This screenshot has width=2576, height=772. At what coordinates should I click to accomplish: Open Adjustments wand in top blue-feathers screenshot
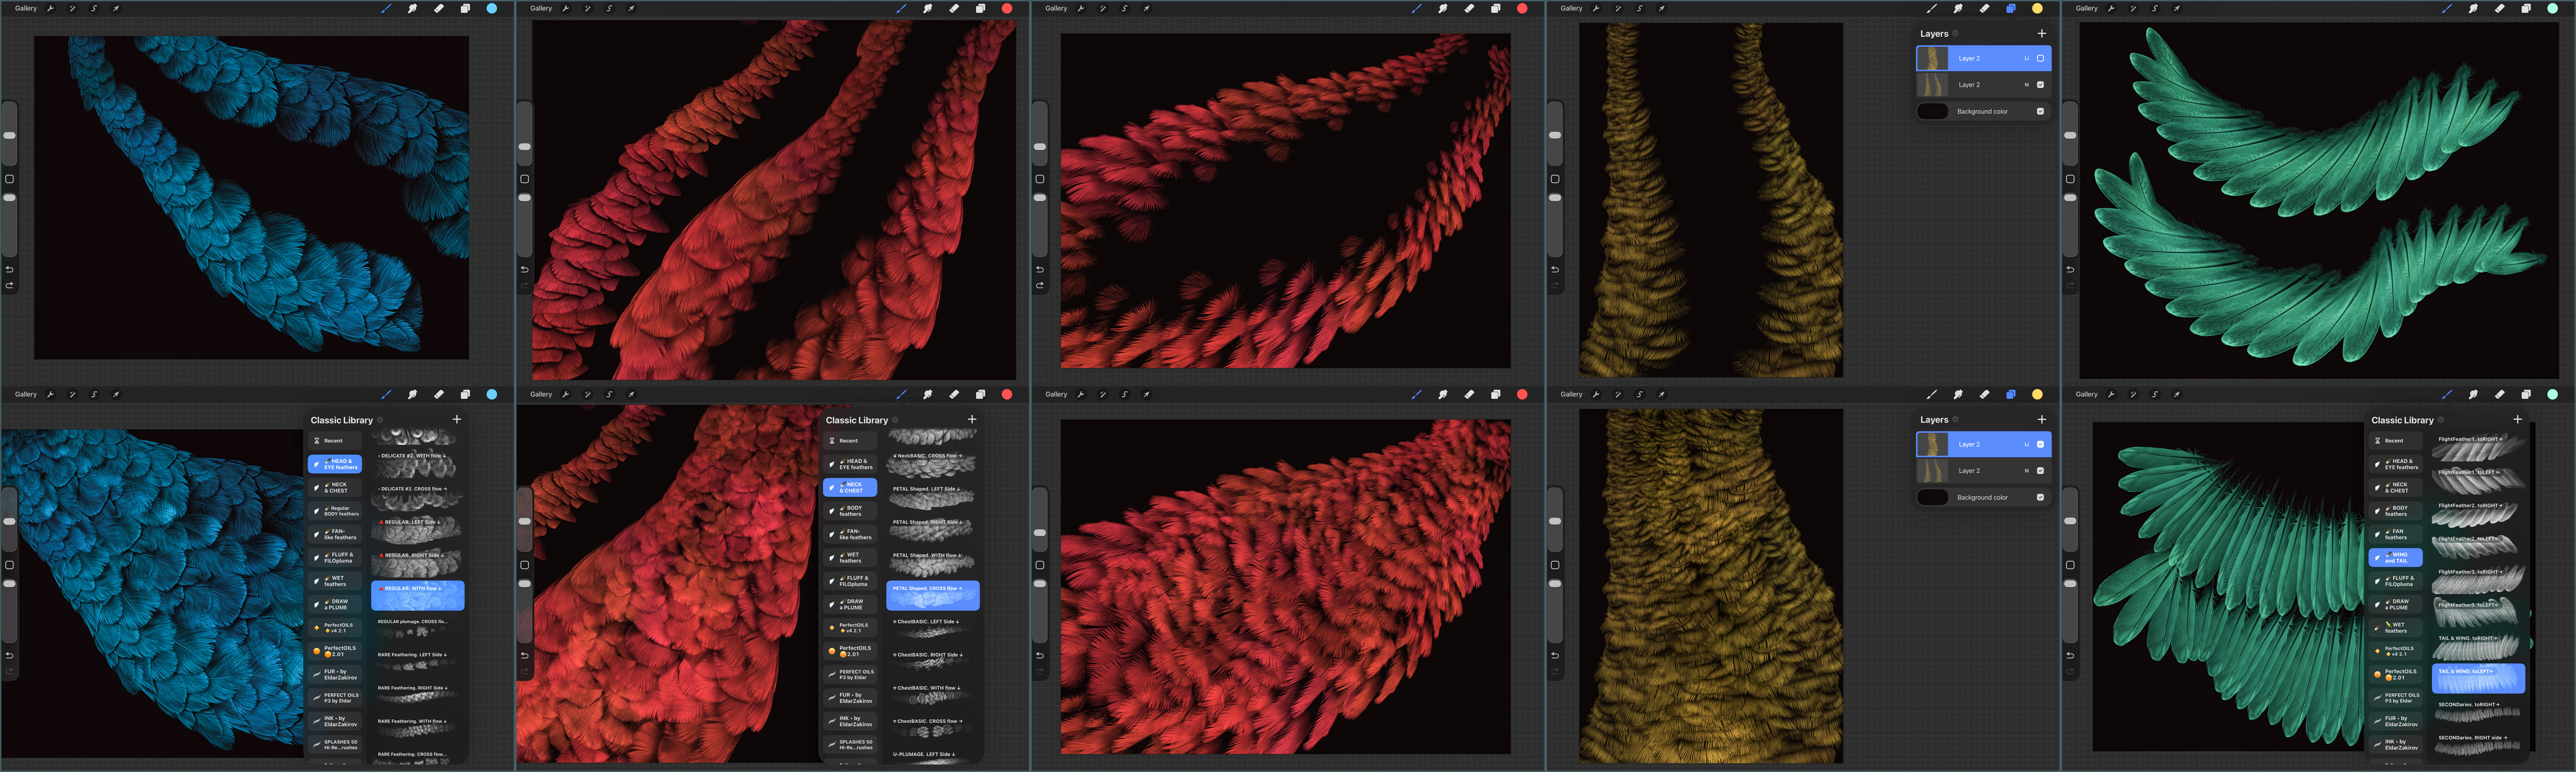[x=72, y=8]
